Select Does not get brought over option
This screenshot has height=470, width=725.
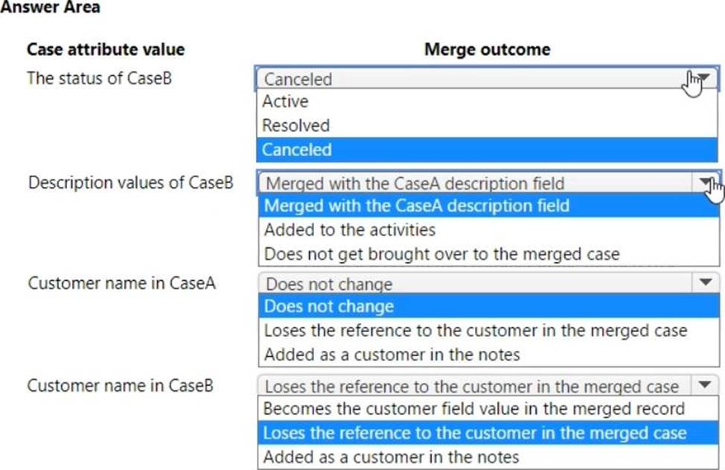click(441, 254)
